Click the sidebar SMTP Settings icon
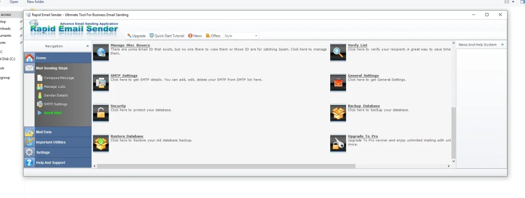 (x=40, y=104)
